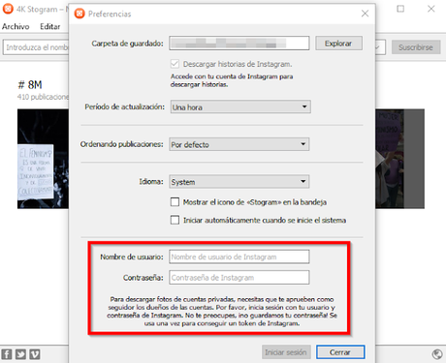
Task: Click the right purple photo thumbnail
Action: (399, 159)
